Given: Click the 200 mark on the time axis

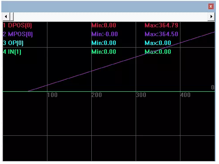Looking at the screenshot, I should [97, 95].
